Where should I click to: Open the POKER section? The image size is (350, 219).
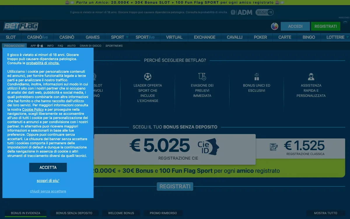click(260, 37)
